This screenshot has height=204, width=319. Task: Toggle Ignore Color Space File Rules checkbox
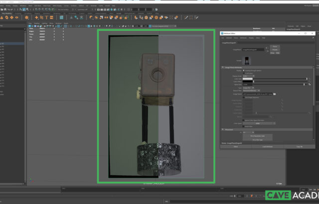tap(244, 120)
